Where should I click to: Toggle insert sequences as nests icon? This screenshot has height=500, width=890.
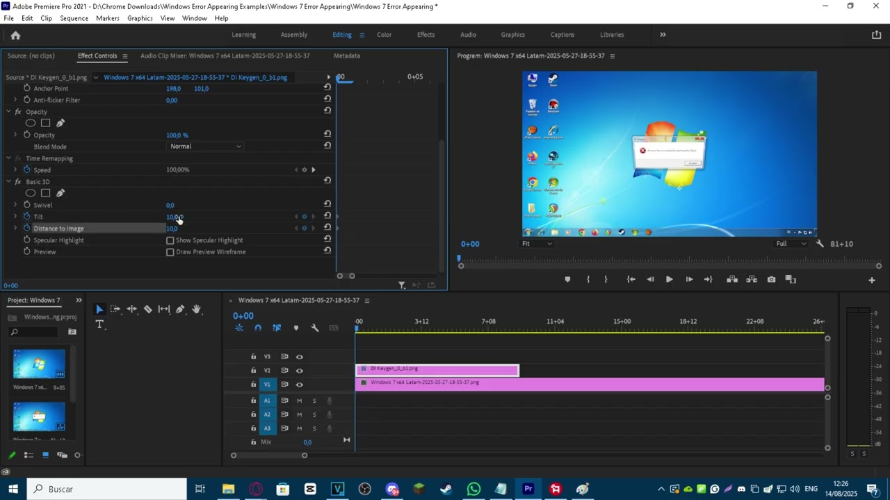pos(239,328)
